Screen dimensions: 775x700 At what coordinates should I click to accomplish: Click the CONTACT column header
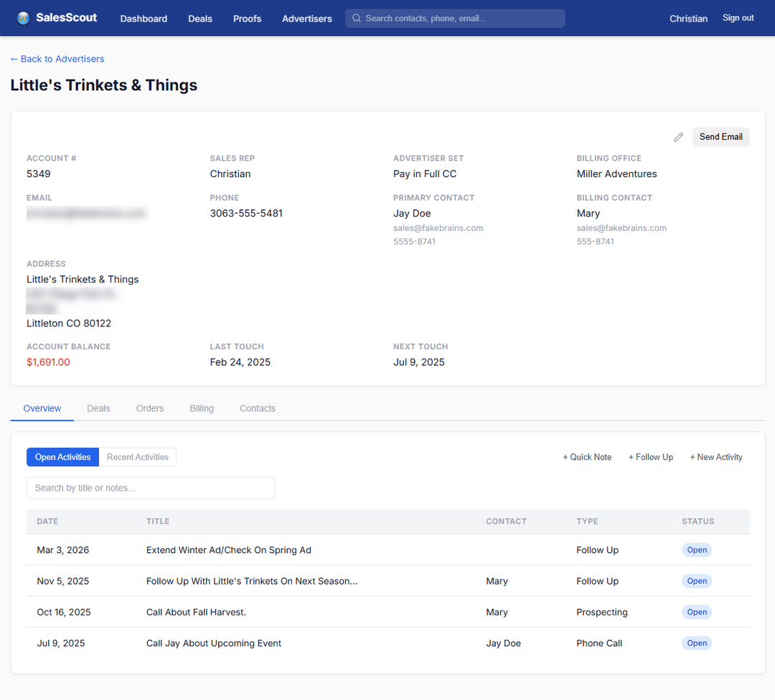pos(506,521)
